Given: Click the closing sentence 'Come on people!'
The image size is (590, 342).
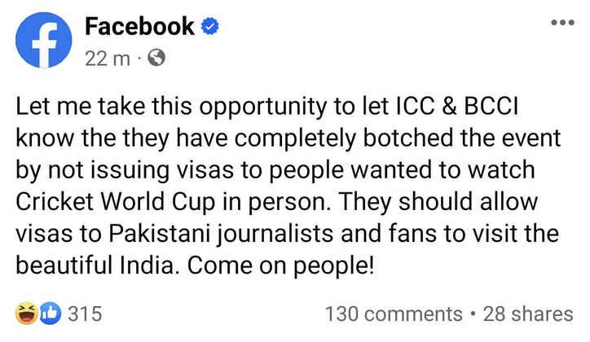Looking at the screenshot, I should click(280, 265).
